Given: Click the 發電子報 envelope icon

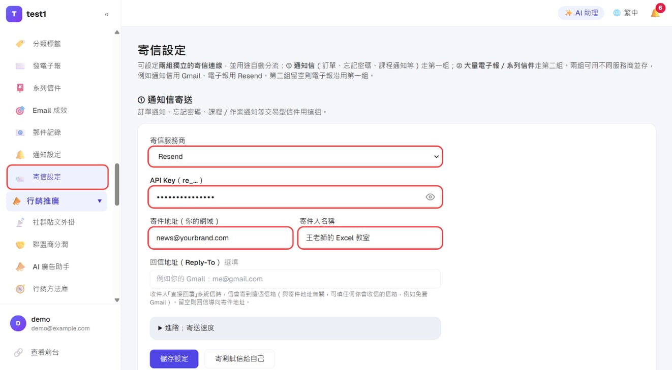Looking at the screenshot, I should pyautogui.click(x=20, y=66).
